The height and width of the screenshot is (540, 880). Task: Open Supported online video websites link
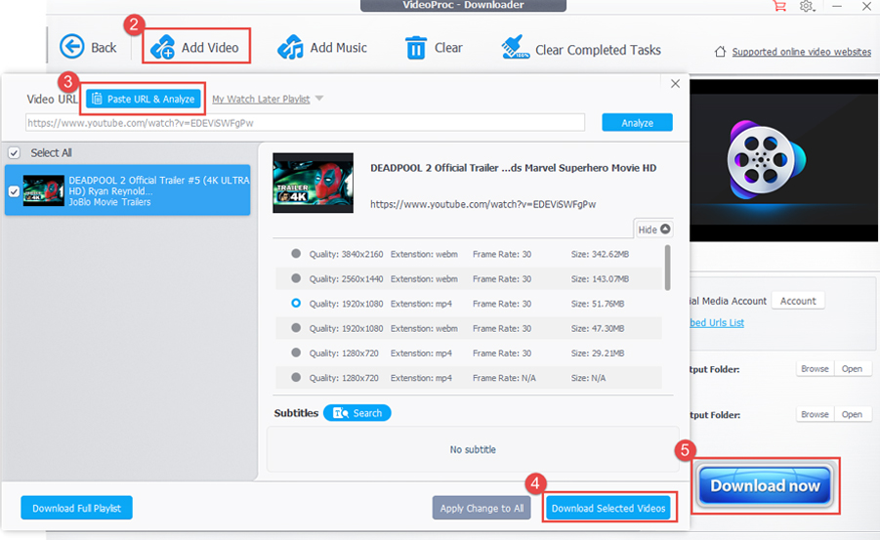tap(802, 52)
